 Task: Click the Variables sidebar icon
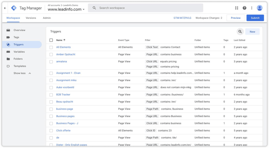[x=8, y=52]
